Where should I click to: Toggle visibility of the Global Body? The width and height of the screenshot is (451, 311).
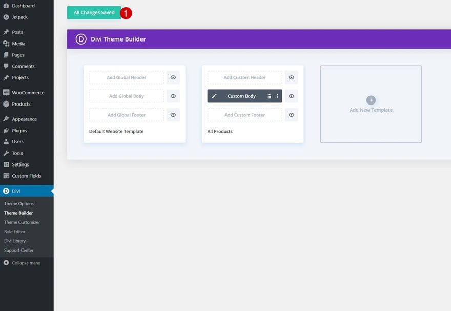(x=173, y=96)
